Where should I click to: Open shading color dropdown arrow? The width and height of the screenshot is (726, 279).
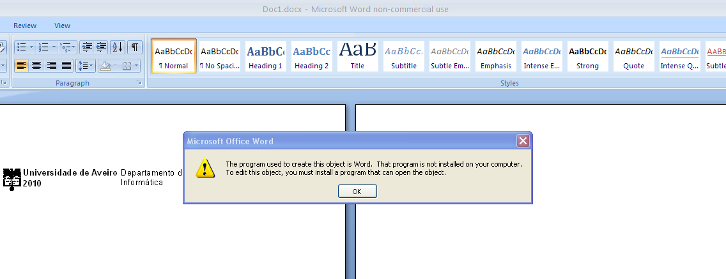click(115, 66)
